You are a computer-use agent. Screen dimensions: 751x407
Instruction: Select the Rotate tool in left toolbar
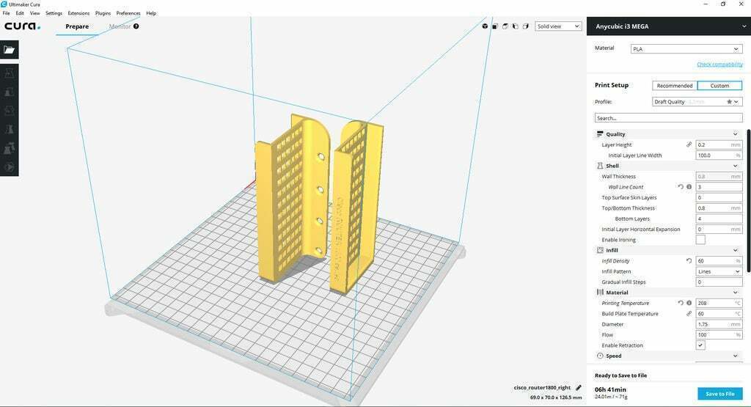click(10, 111)
